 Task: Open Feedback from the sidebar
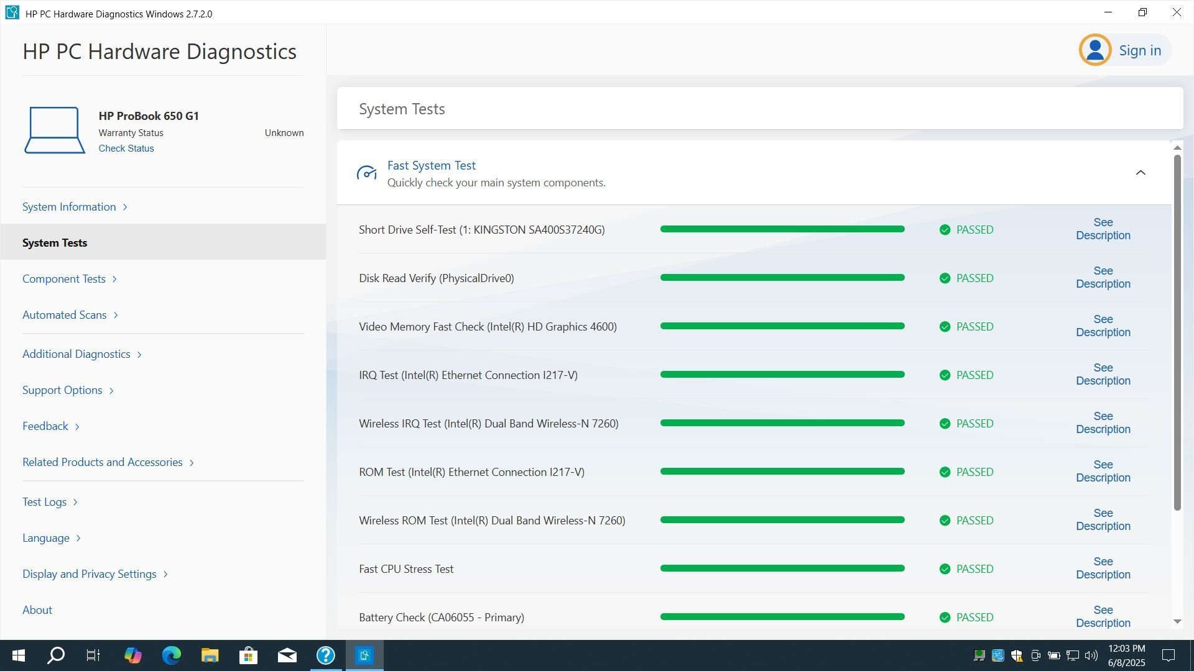[51, 426]
